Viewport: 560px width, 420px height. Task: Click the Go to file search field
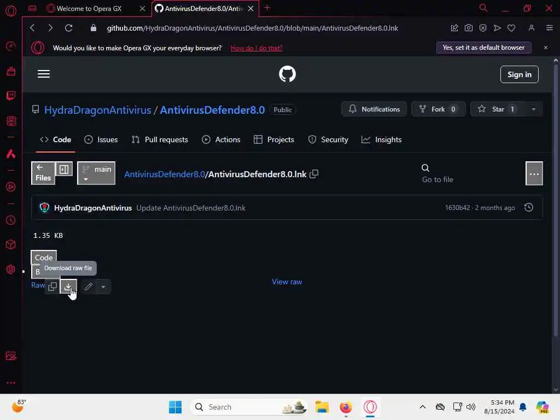437,173
